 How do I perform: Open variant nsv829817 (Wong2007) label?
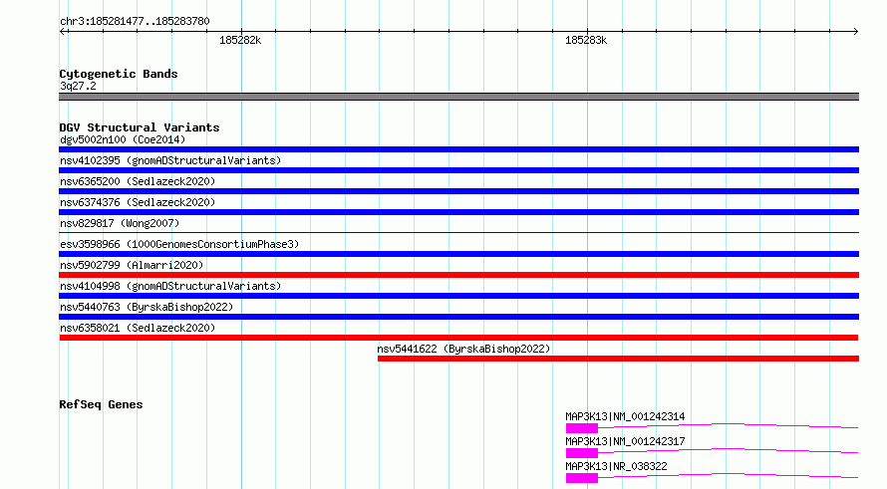point(120,223)
